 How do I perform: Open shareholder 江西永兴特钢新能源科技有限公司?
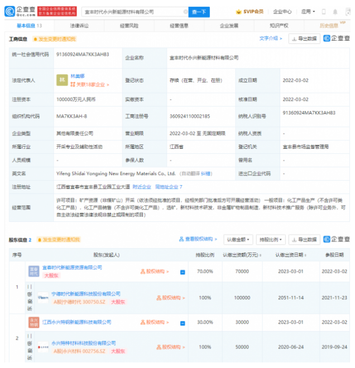pos(77,322)
